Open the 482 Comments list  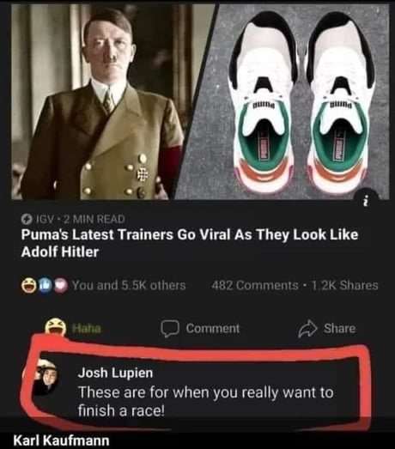(x=255, y=286)
